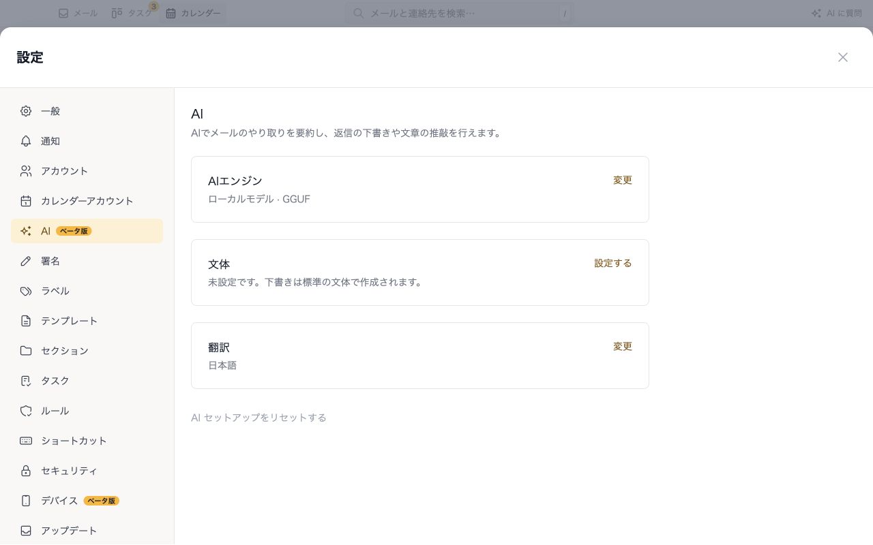Click 設定する on the 文体 card
The width and height of the screenshot is (873, 545).
point(612,263)
